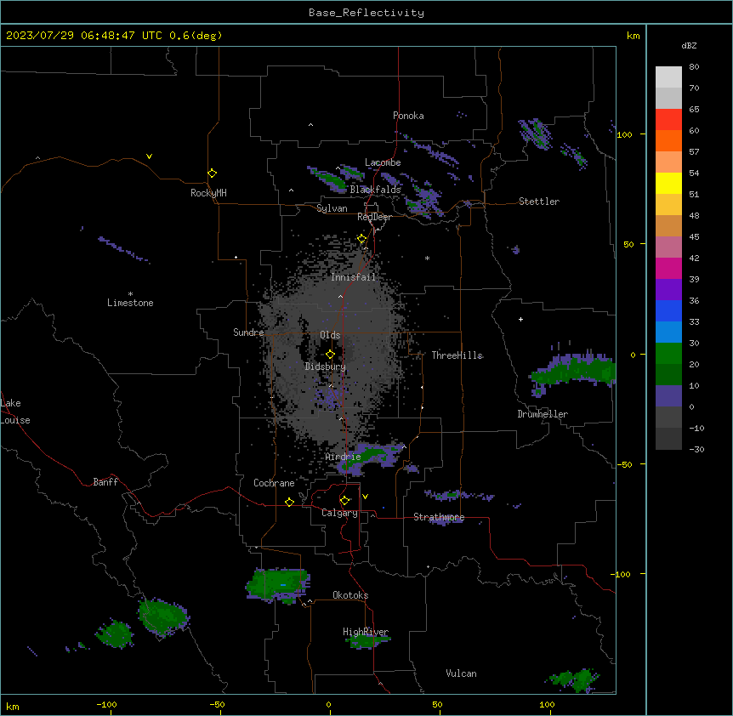Click the RockyMH label

pyautogui.click(x=208, y=193)
